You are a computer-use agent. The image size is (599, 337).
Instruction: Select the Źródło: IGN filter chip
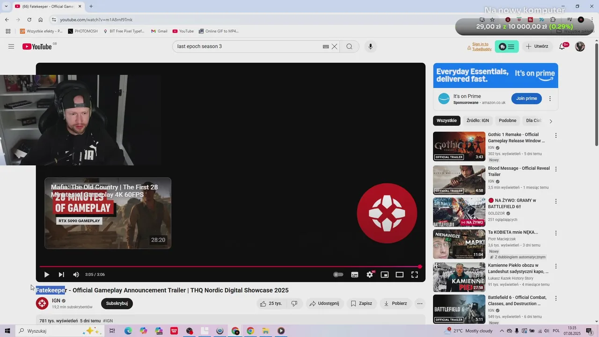point(477,121)
